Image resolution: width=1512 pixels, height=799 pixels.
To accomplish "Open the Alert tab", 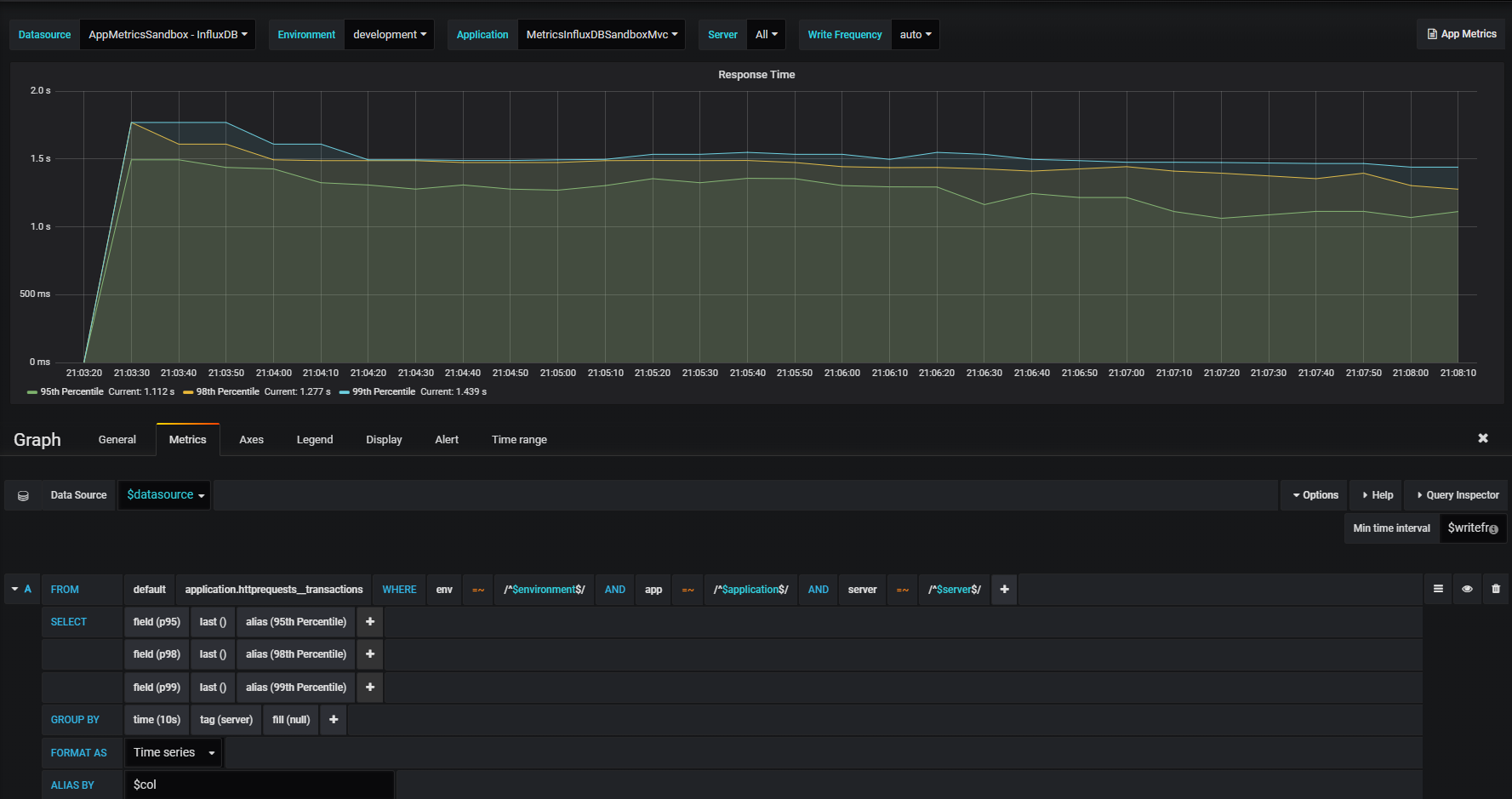I will 446,439.
